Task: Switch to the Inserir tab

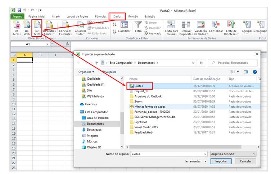Action: (x=56, y=17)
